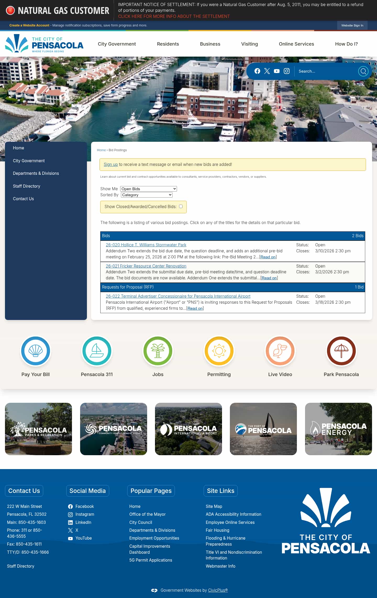Screen dimensions: 377x598
Task: Open 26-022 Terminal Advertiser Concessionaire bid
Action: (x=178, y=296)
